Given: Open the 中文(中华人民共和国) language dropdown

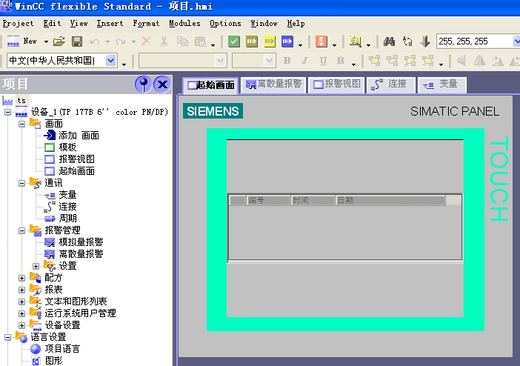Looking at the screenshot, I should pos(112,60).
